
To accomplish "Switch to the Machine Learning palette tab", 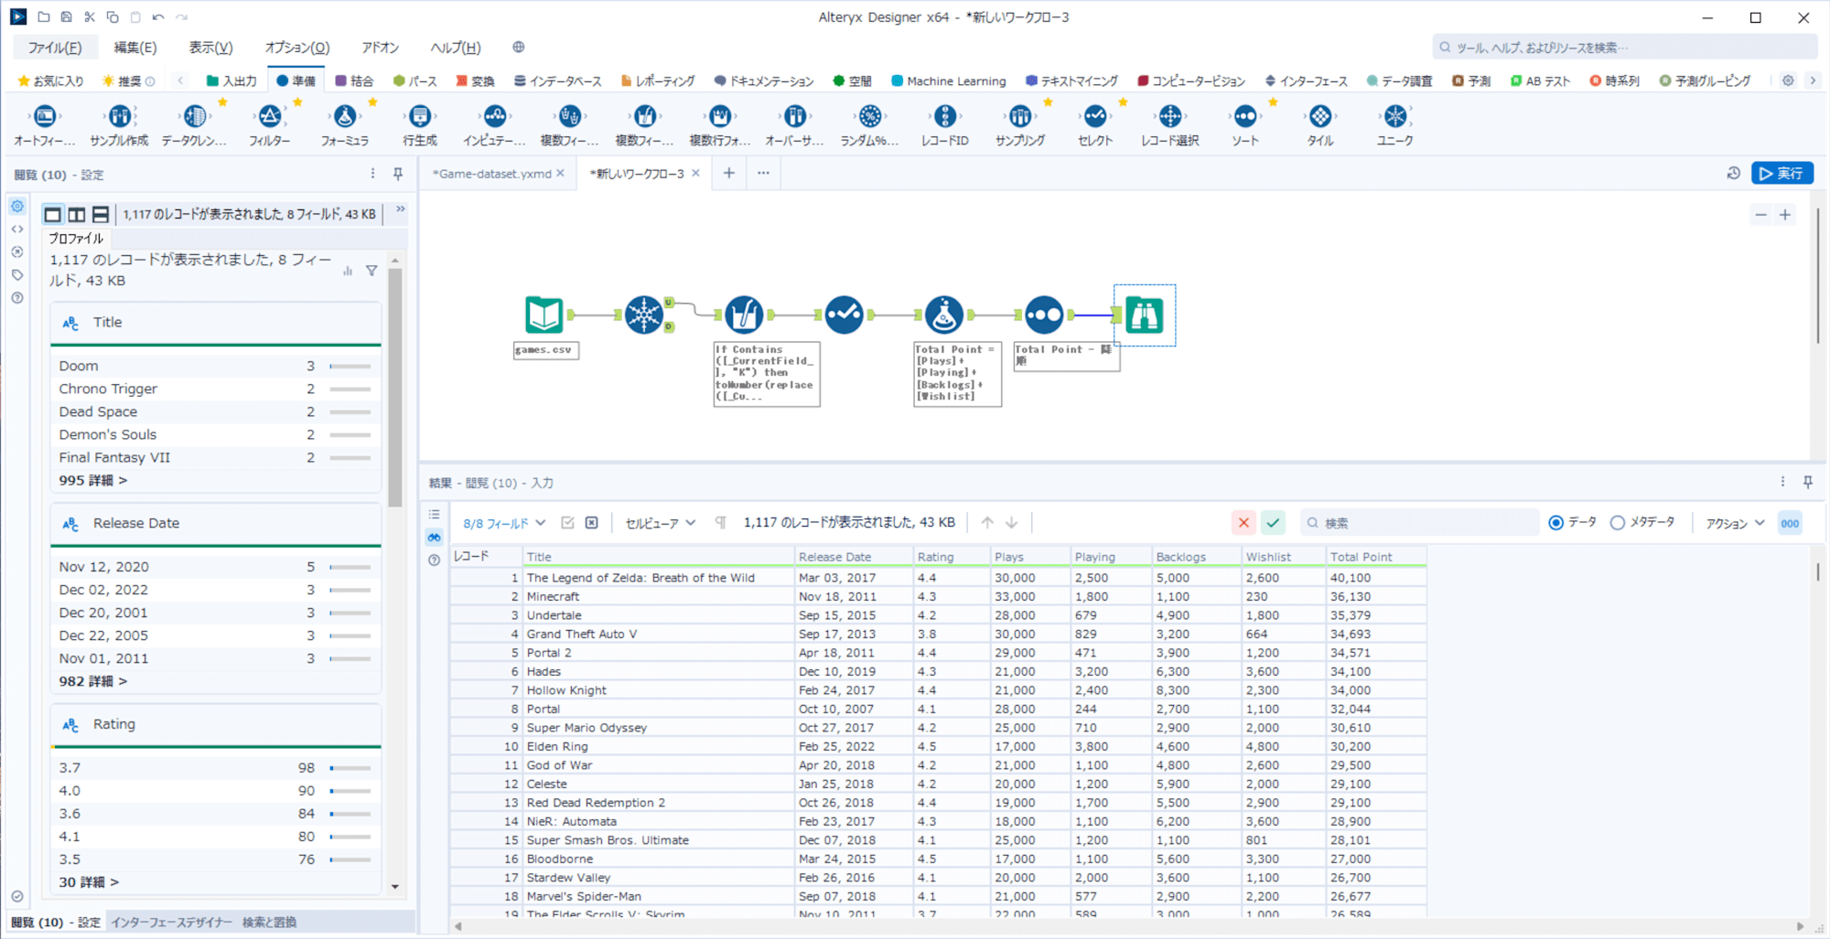I will pyautogui.click(x=949, y=81).
